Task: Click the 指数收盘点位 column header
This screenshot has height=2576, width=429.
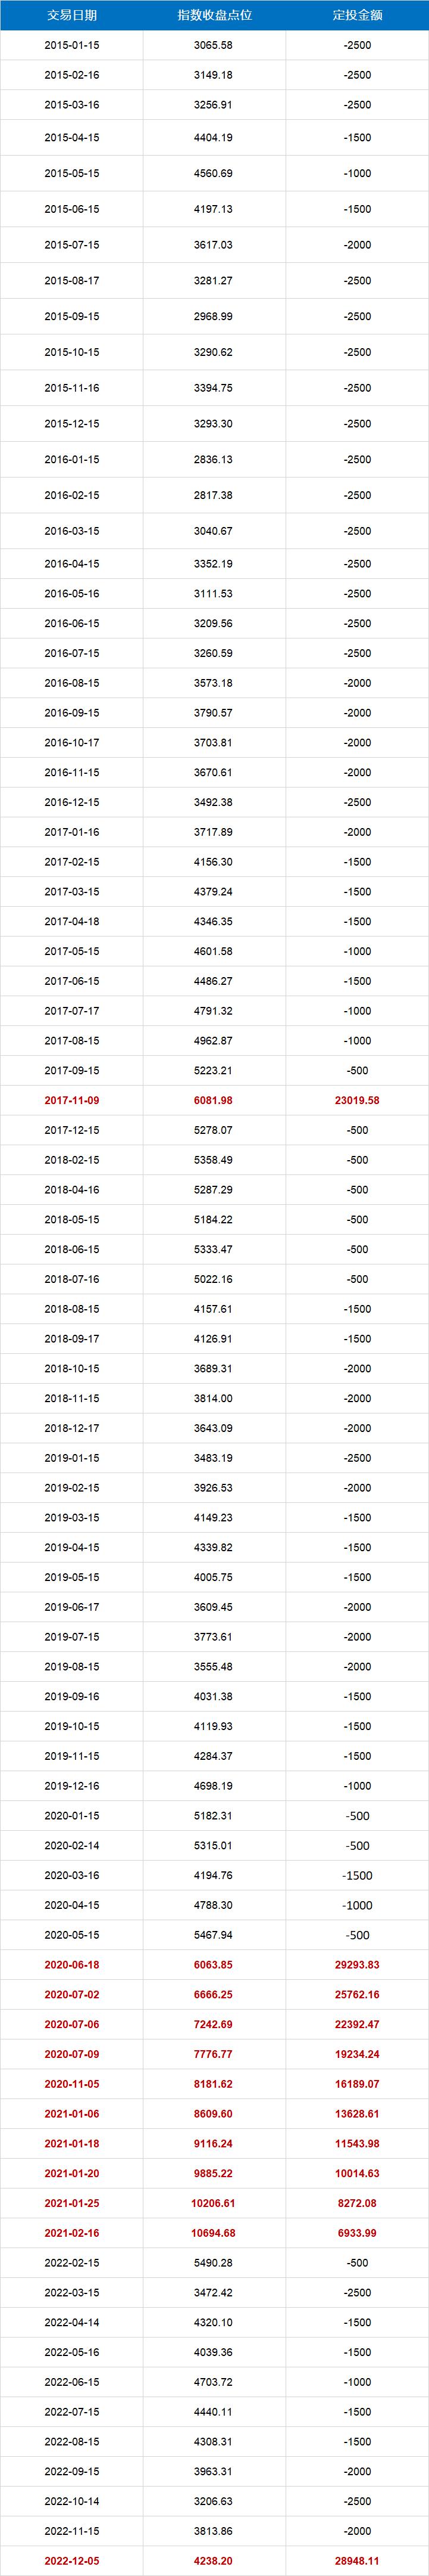Action: point(214,15)
